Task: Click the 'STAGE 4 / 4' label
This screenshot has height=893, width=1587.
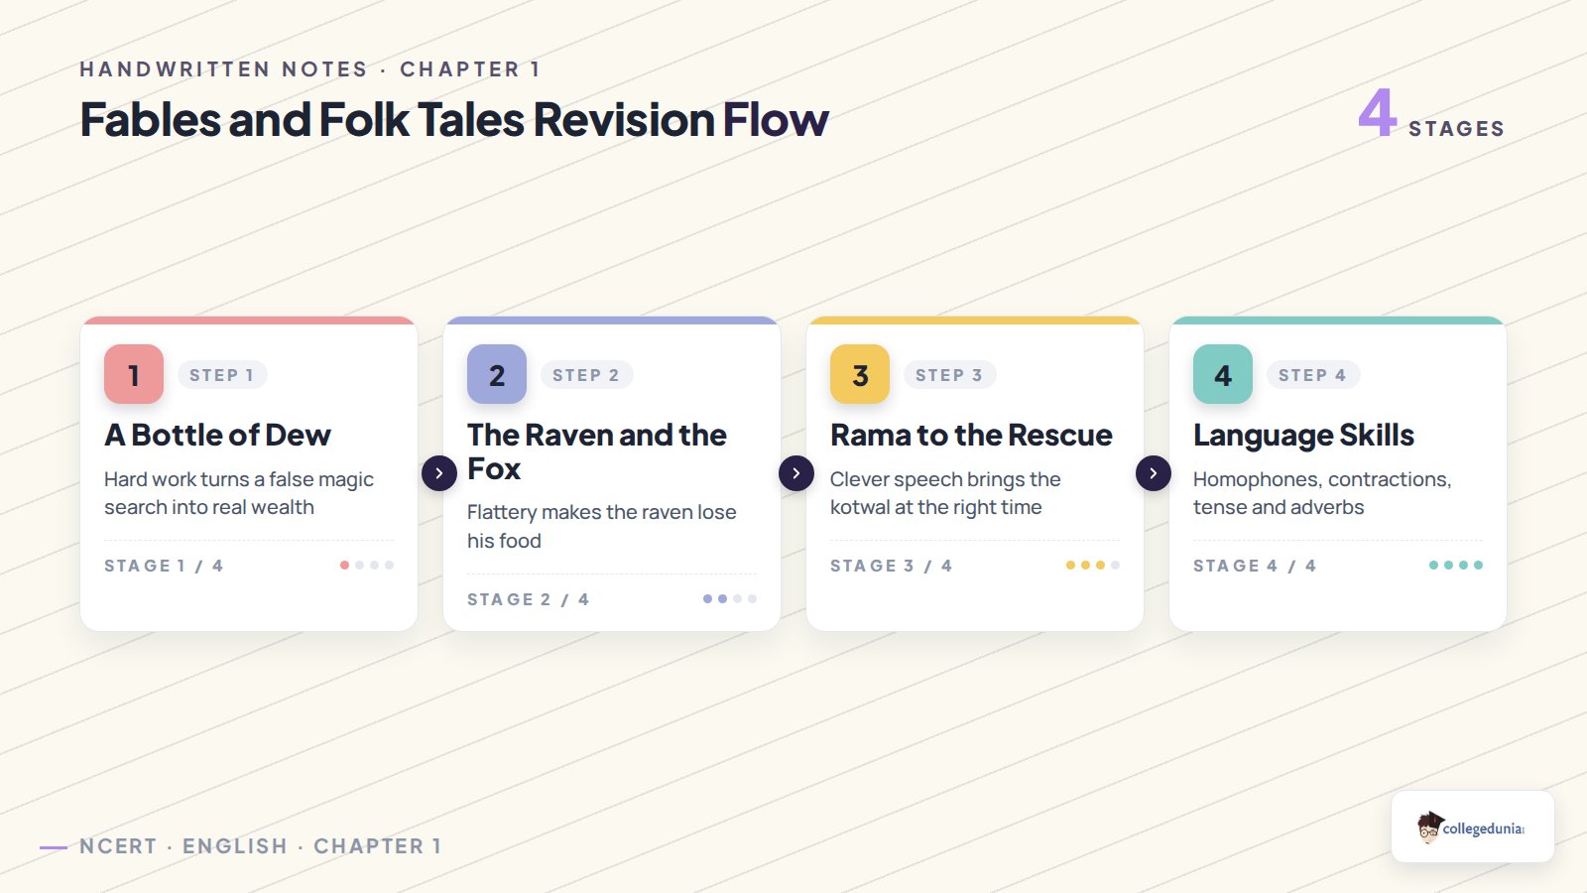Action: click(1255, 566)
